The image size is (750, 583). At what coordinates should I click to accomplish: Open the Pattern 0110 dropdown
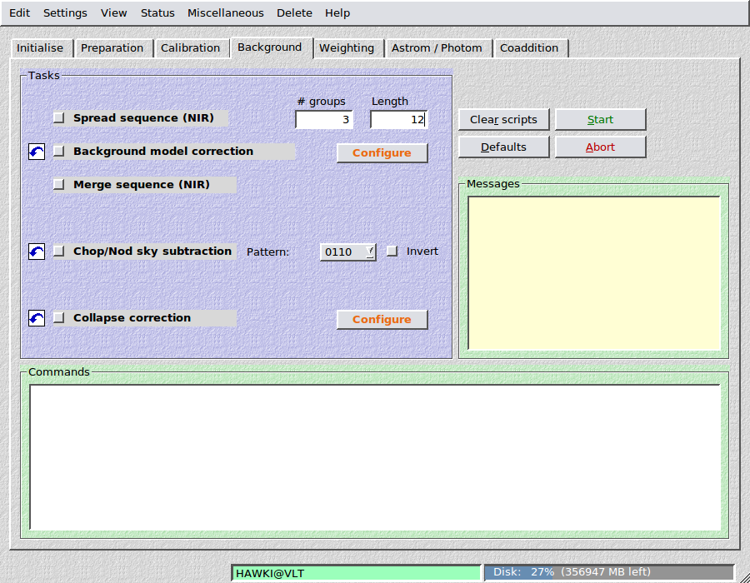pos(348,252)
